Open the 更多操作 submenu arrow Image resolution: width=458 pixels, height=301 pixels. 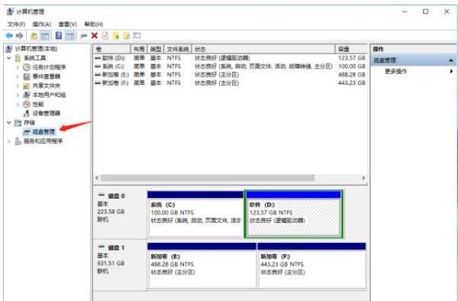click(452, 71)
